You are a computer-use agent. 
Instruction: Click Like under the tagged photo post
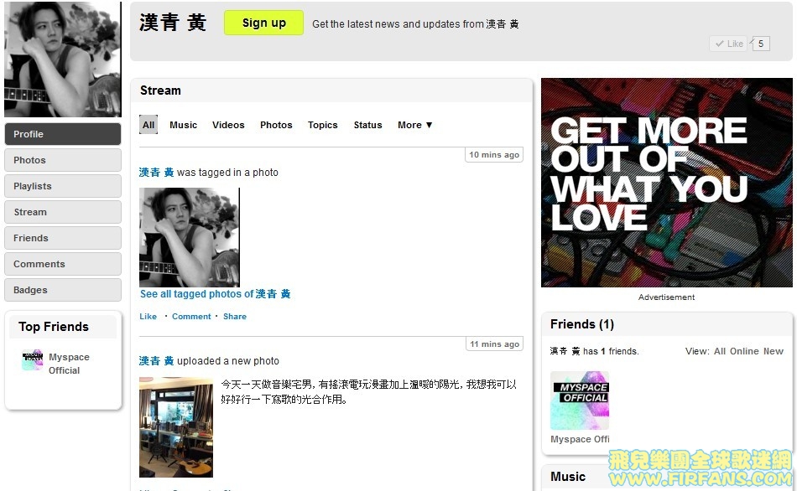(148, 317)
